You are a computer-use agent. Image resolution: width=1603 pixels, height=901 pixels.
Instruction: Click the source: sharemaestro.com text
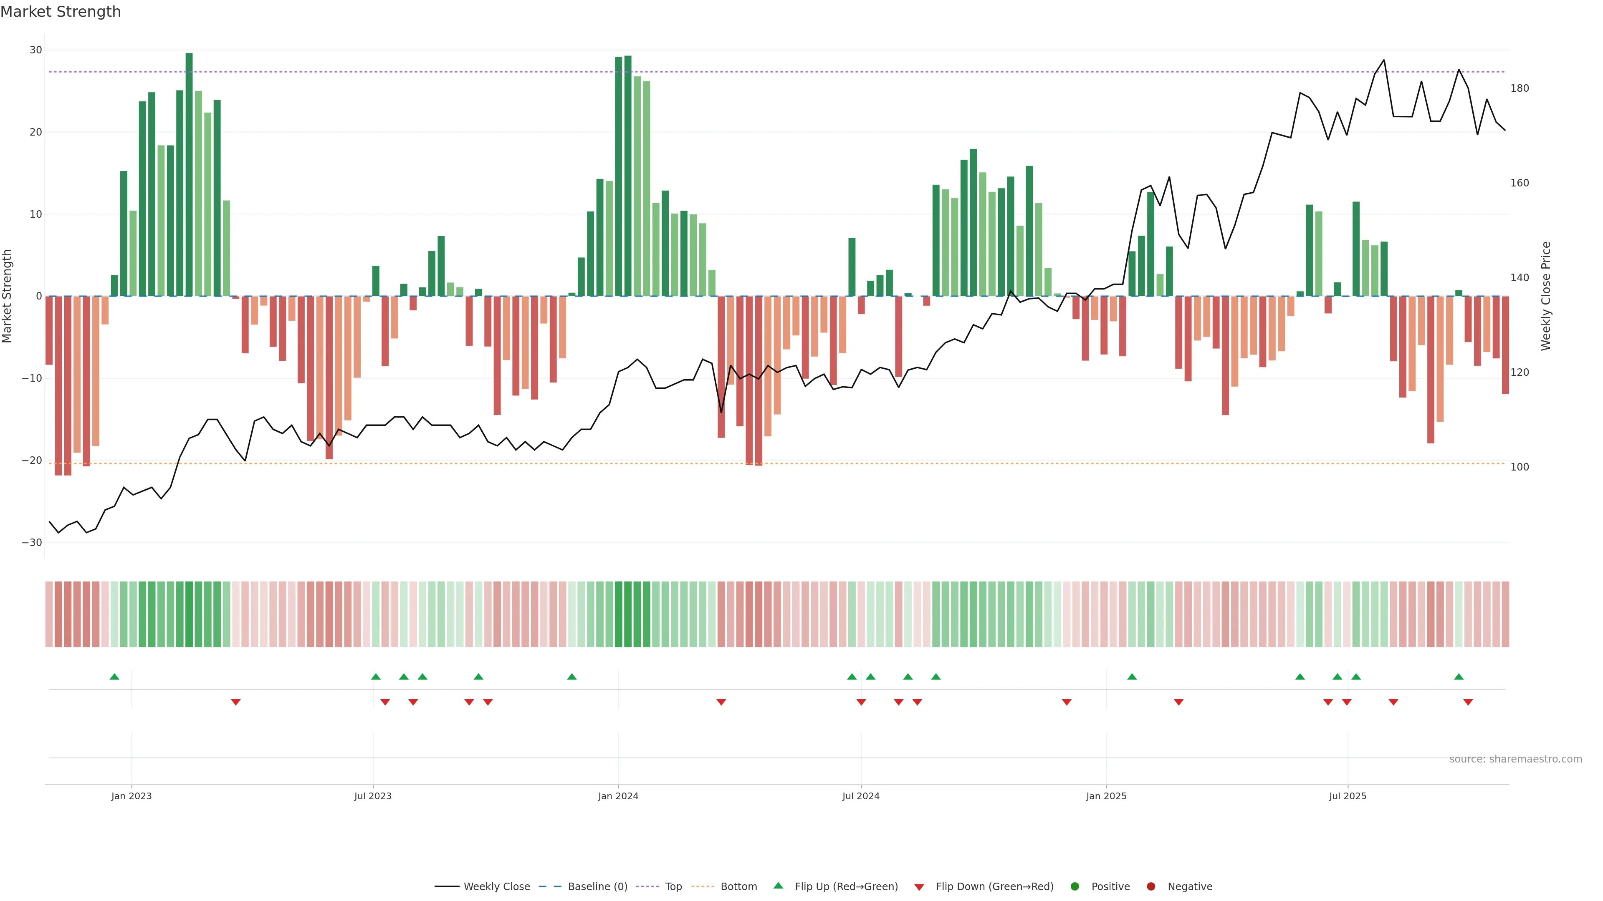point(1515,759)
